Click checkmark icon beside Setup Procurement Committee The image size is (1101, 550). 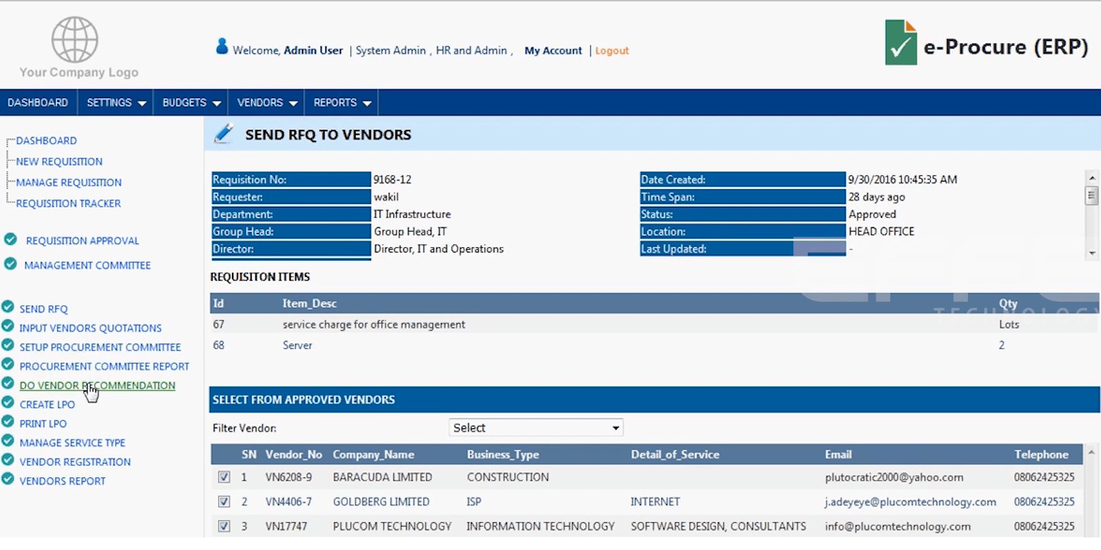click(x=8, y=345)
